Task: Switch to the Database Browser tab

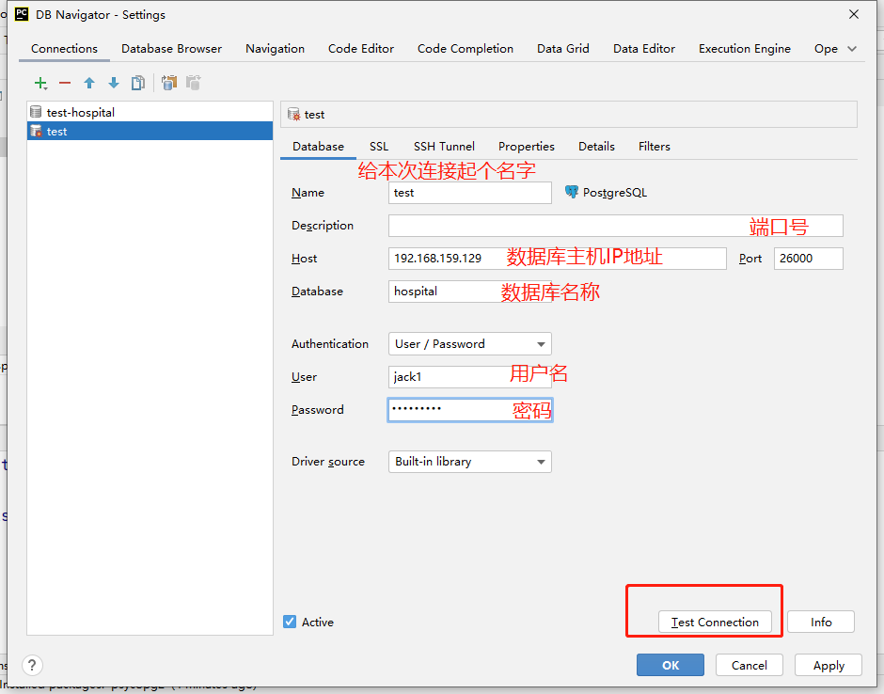Action: [x=171, y=49]
